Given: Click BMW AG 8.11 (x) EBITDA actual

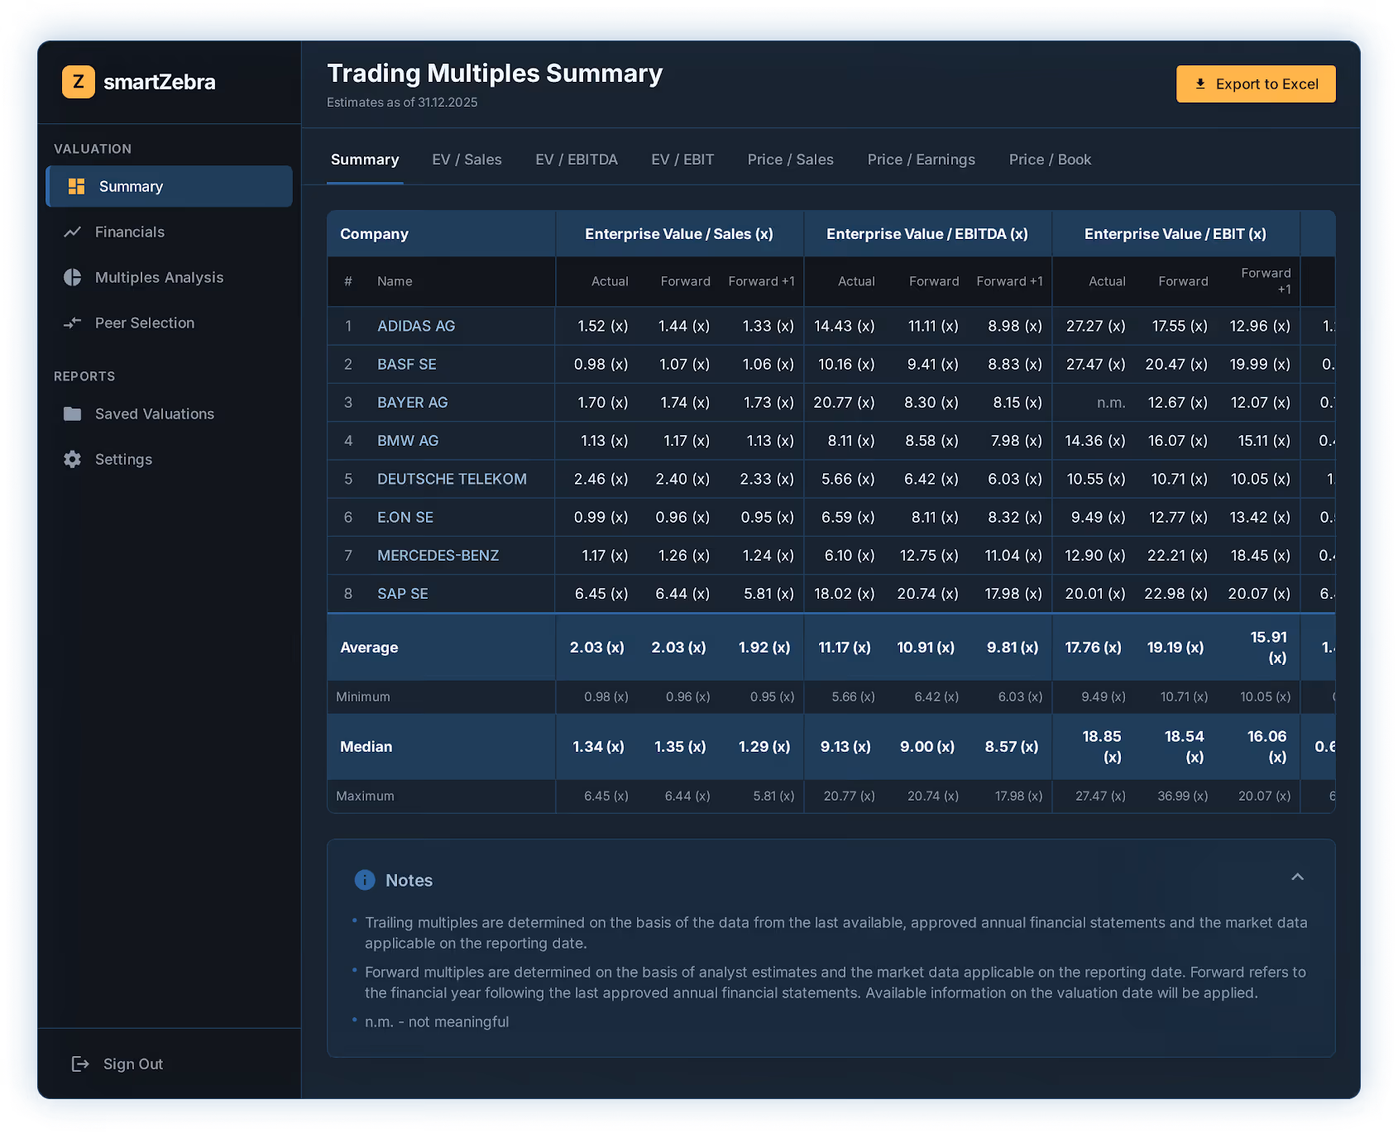Looking at the screenshot, I should tap(851, 441).
